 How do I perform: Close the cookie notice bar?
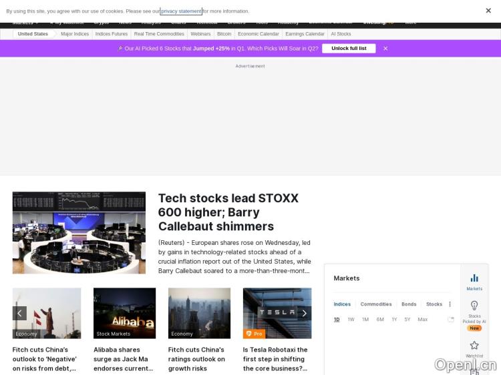(x=488, y=11)
